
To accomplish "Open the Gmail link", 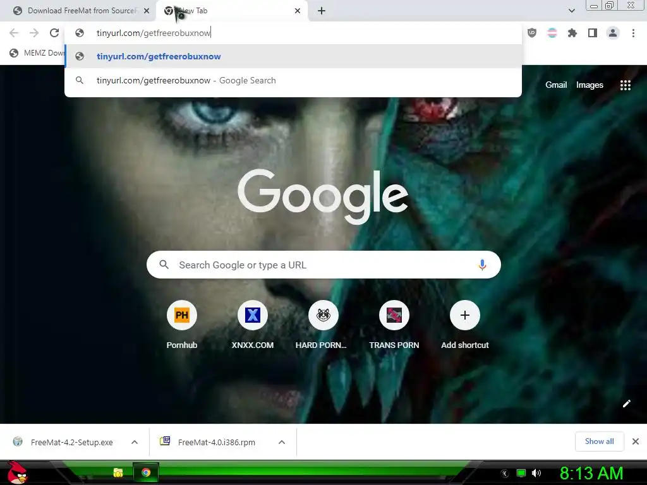I will (556, 85).
